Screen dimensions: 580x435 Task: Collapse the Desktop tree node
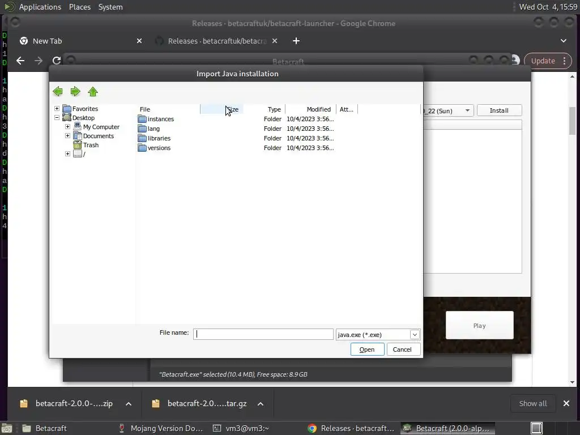[57, 118]
